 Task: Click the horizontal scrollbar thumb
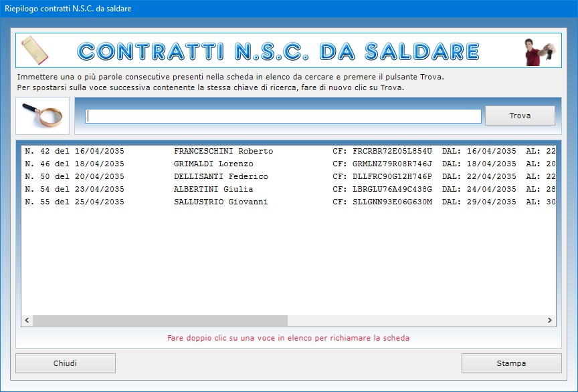[x=160, y=321]
